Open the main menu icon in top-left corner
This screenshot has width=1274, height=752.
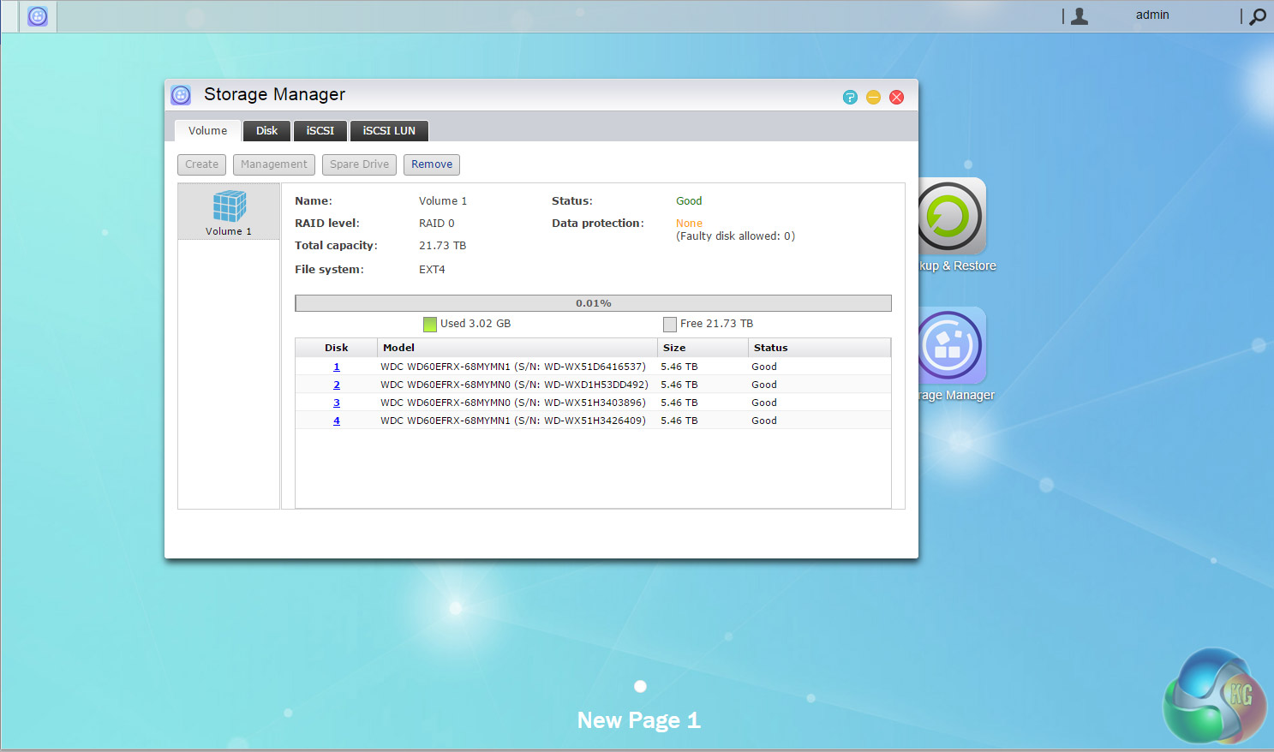[x=38, y=16]
